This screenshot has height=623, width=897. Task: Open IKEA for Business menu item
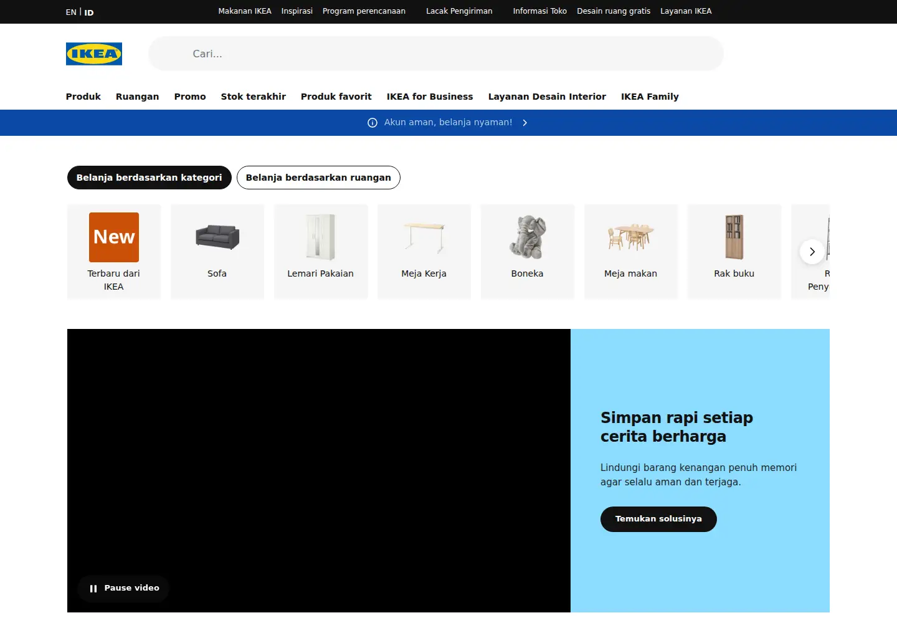[x=430, y=97]
